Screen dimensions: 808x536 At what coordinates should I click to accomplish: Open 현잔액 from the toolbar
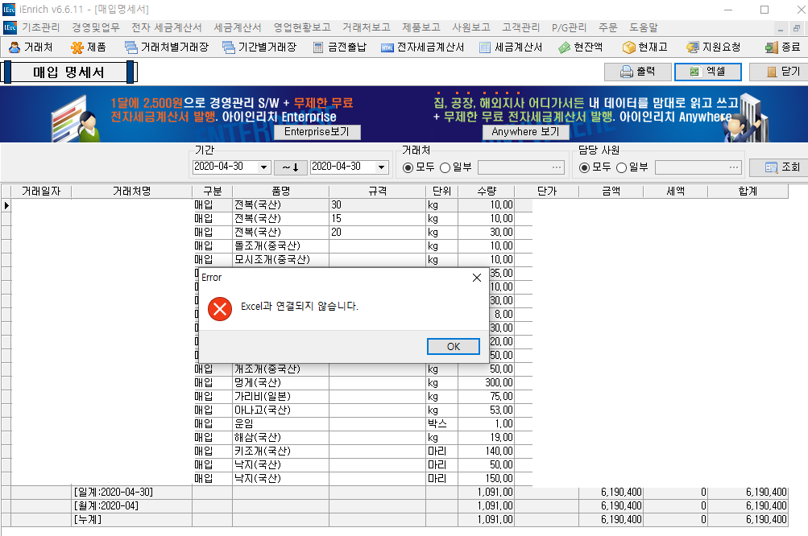(565, 47)
